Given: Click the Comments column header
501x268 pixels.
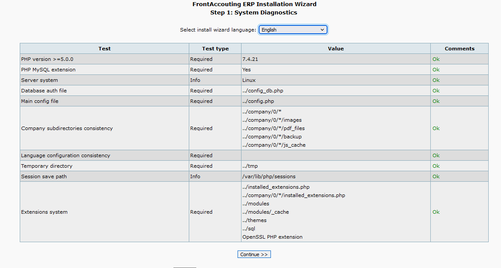Looking at the screenshot, I should 459,49.
